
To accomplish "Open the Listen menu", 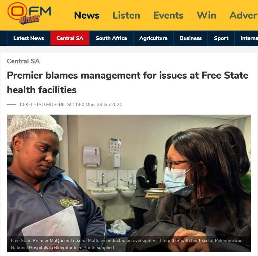I will pos(126,15).
